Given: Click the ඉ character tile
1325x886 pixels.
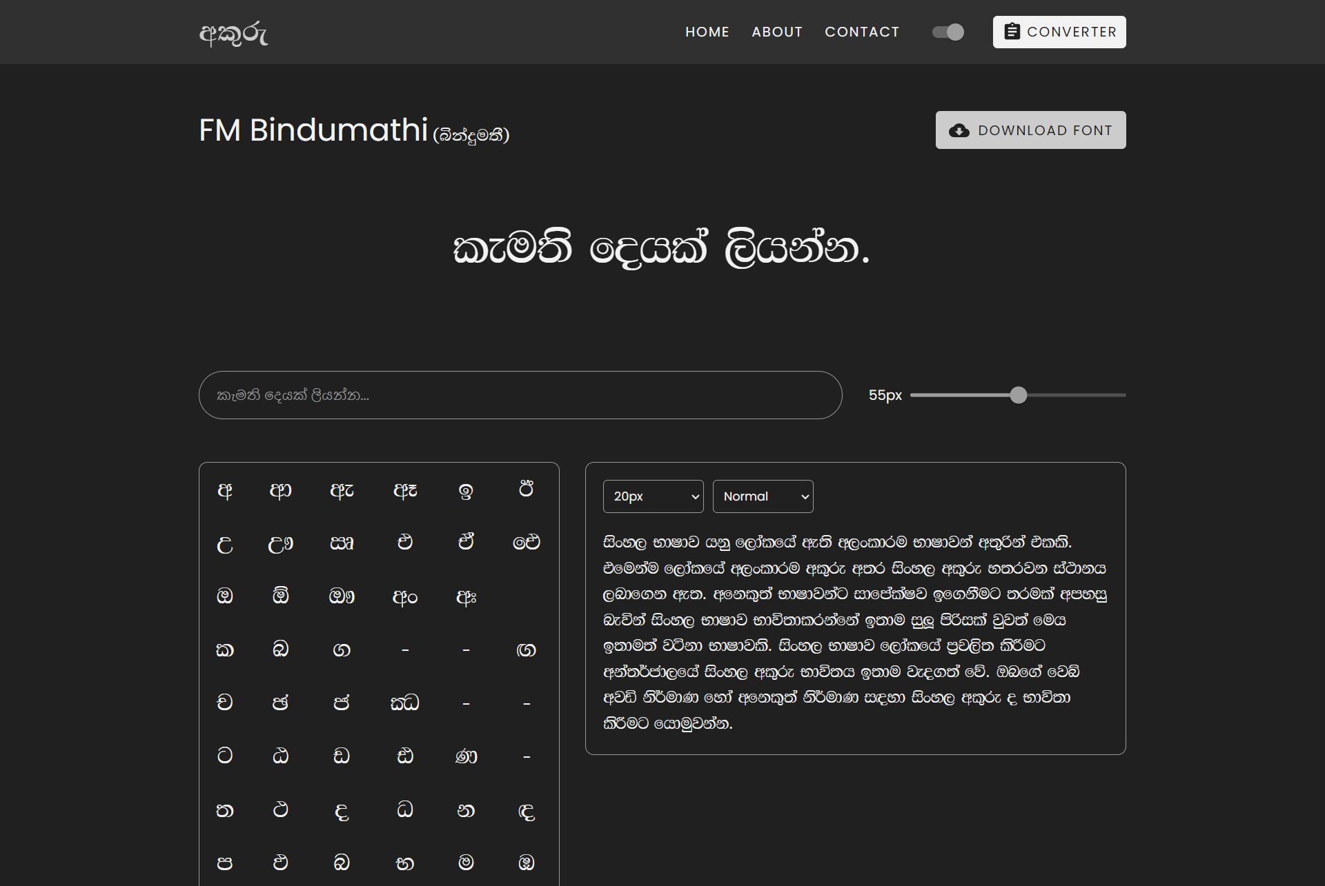Looking at the screenshot, I should [466, 490].
